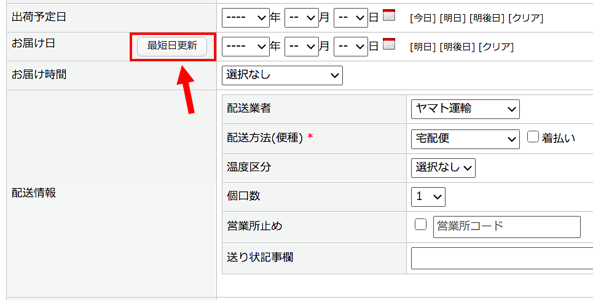Open 配送方法 宅配便 dropdown
593x300 pixels.
point(465,139)
